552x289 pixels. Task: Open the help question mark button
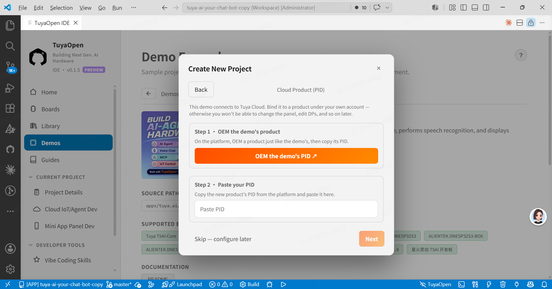coord(521,55)
